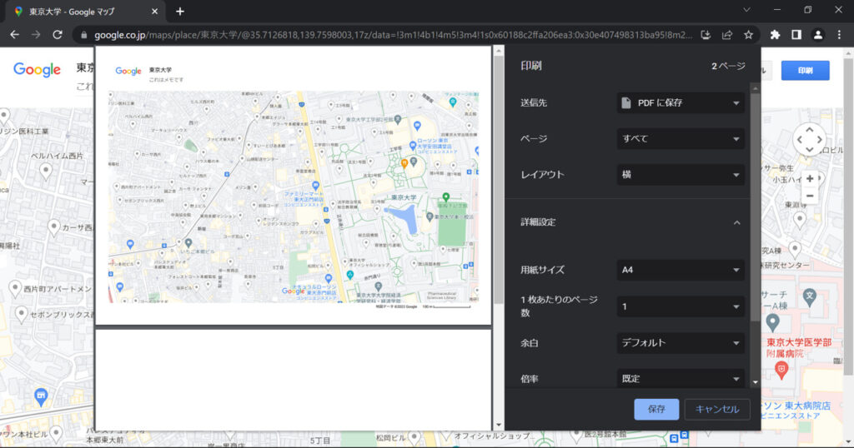Viewport: 854px width, 448px height.
Task: Click the 2ページ page count text
Action: [728, 66]
